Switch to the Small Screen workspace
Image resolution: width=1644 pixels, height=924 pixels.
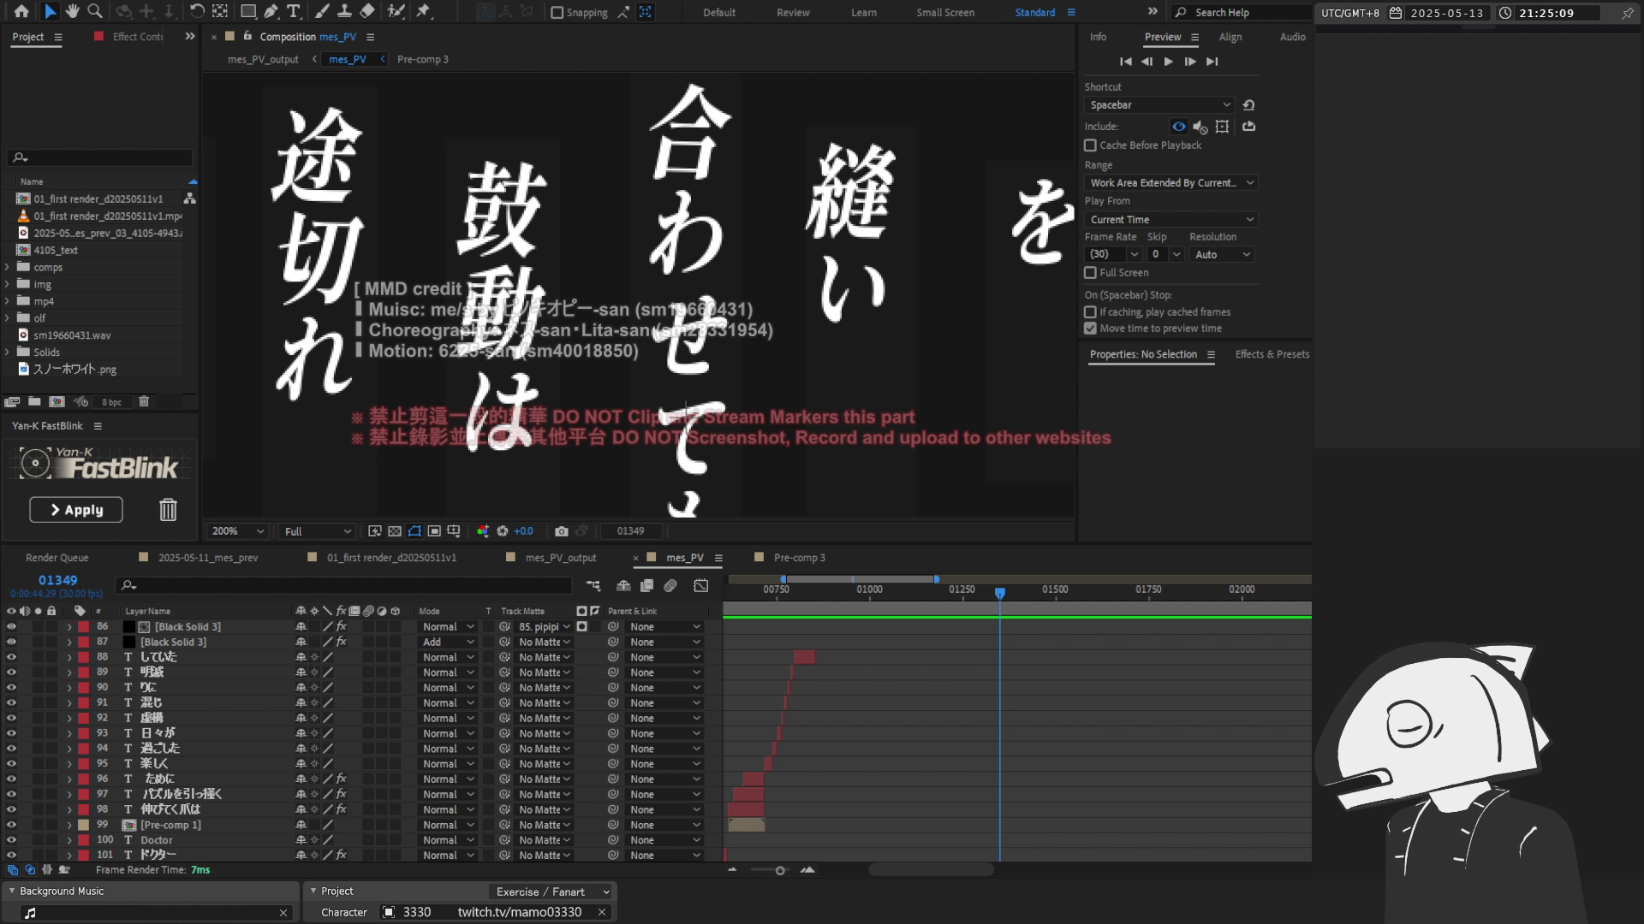(x=945, y=12)
